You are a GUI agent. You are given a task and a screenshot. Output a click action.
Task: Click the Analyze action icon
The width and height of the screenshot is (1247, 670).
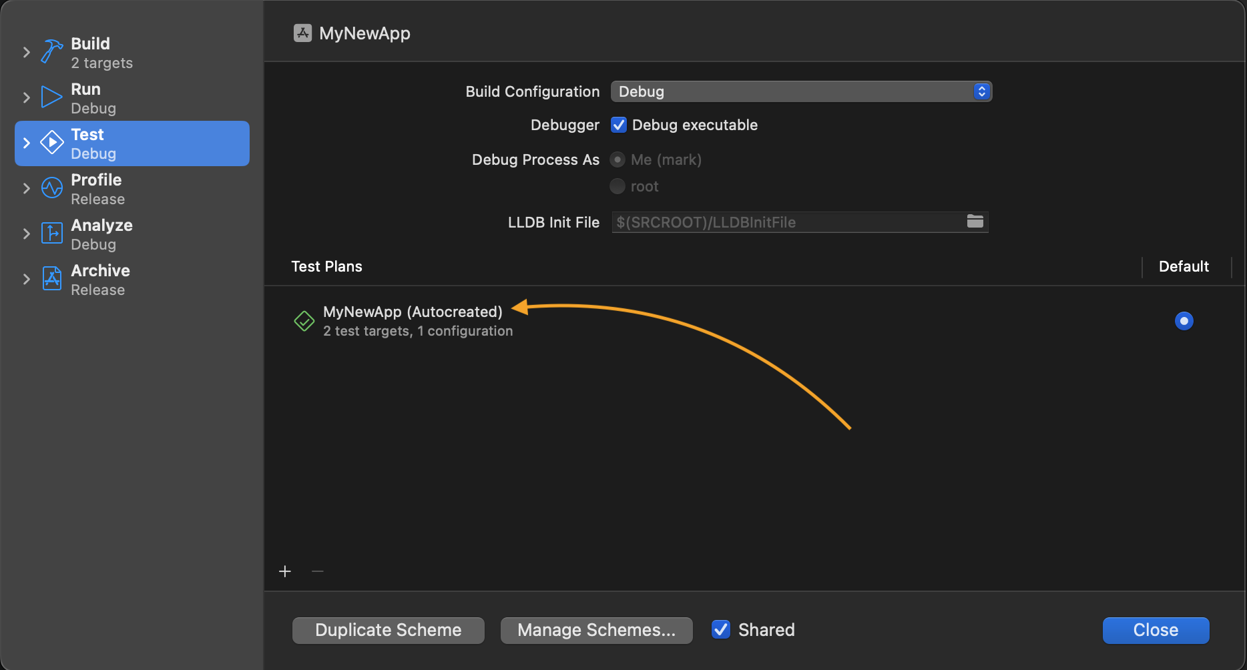[x=51, y=234]
